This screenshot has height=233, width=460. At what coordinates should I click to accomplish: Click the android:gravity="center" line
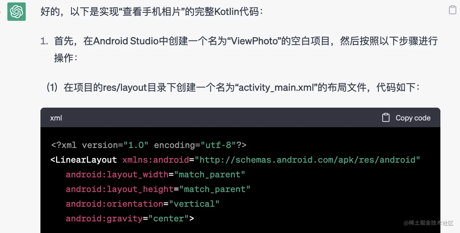pyautogui.click(x=130, y=219)
